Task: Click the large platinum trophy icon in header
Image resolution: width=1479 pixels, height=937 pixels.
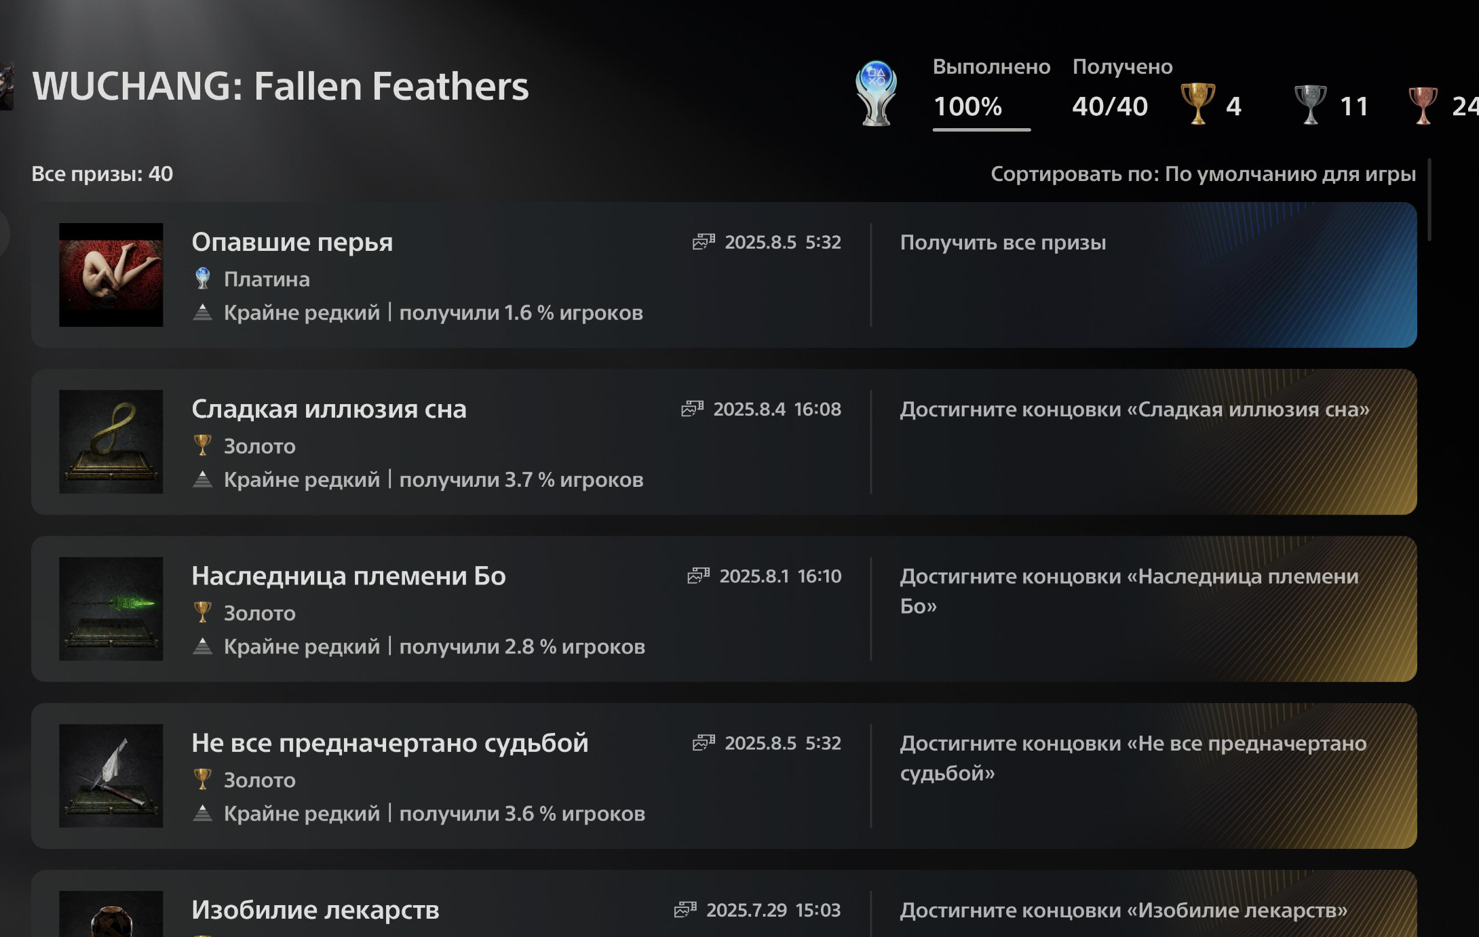Action: [876, 94]
